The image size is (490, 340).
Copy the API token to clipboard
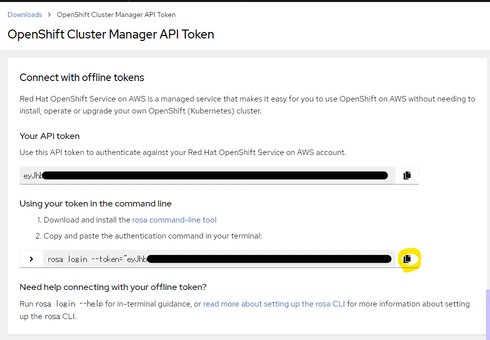407,175
